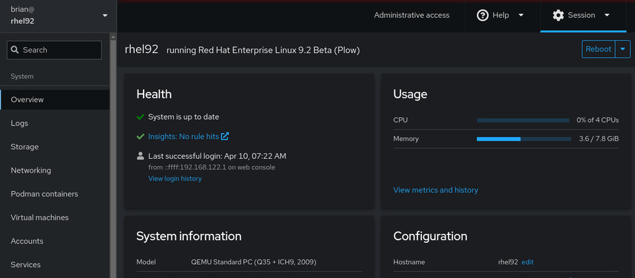This screenshot has width=635, height=278.
Task: Click the green check next to System is up to date
Action: click(x=140, y=117)
